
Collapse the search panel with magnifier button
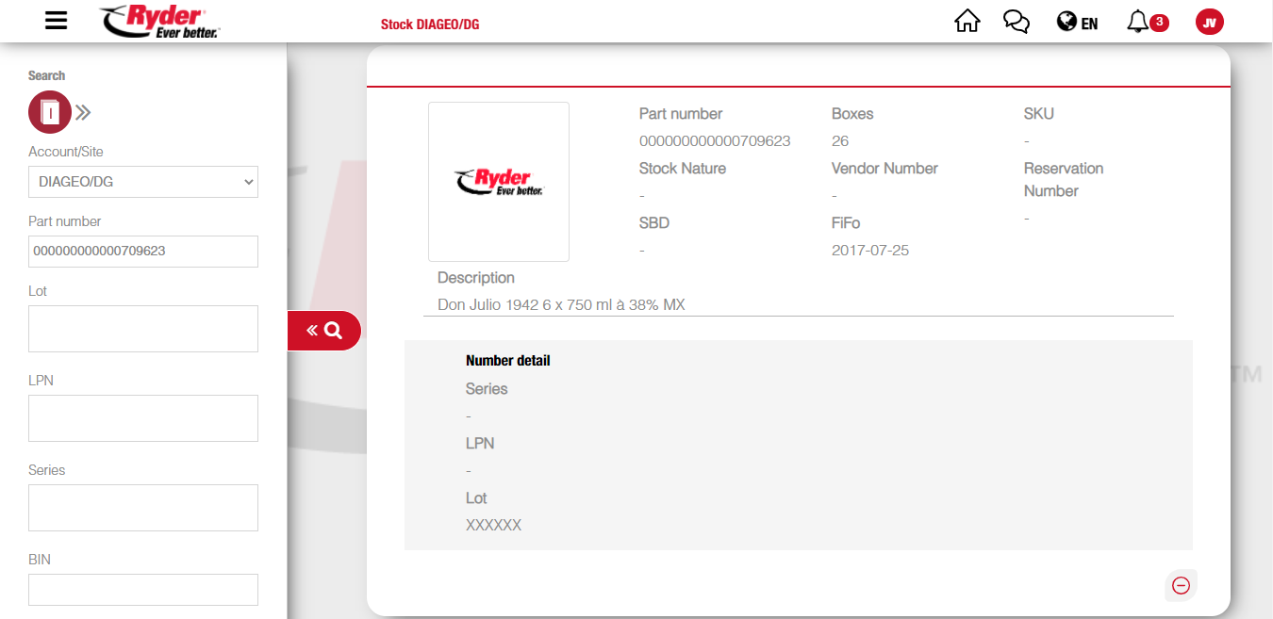click(324, 331)
